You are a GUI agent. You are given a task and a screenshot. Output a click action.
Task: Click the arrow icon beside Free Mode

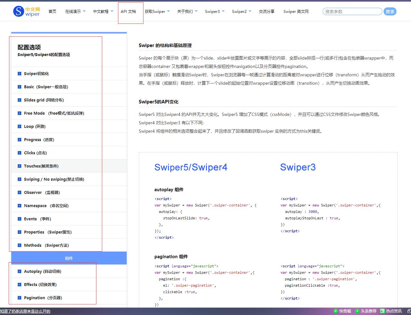click(x=20, y=113)
